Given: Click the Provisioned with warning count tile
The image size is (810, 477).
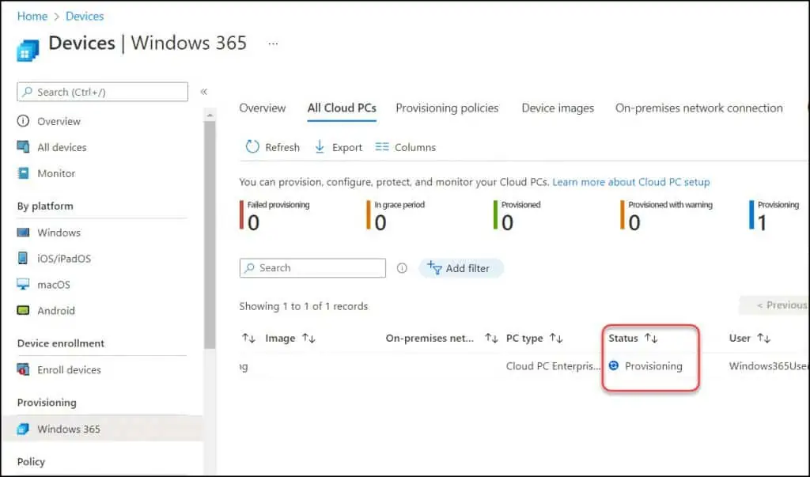Looking at the screenshot, I should 667,215.
